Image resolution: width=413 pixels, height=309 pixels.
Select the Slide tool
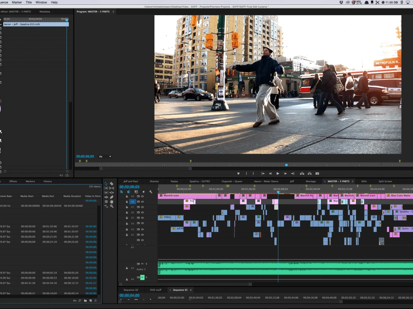click(112, 192)
